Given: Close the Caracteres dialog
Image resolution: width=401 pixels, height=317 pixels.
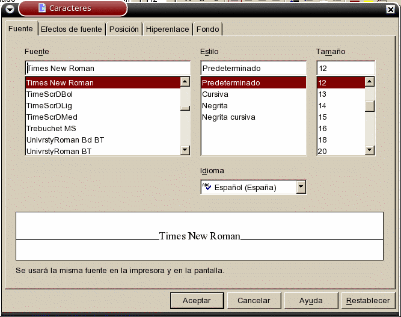Looking at the screenshot, I should pyautogui.click(x=390, y=9).
